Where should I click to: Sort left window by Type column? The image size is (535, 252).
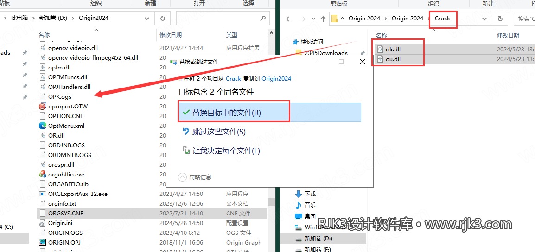232,35
